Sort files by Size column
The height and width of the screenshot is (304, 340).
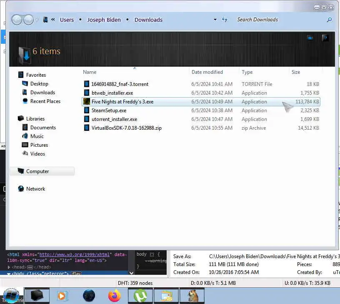(296, 72)
